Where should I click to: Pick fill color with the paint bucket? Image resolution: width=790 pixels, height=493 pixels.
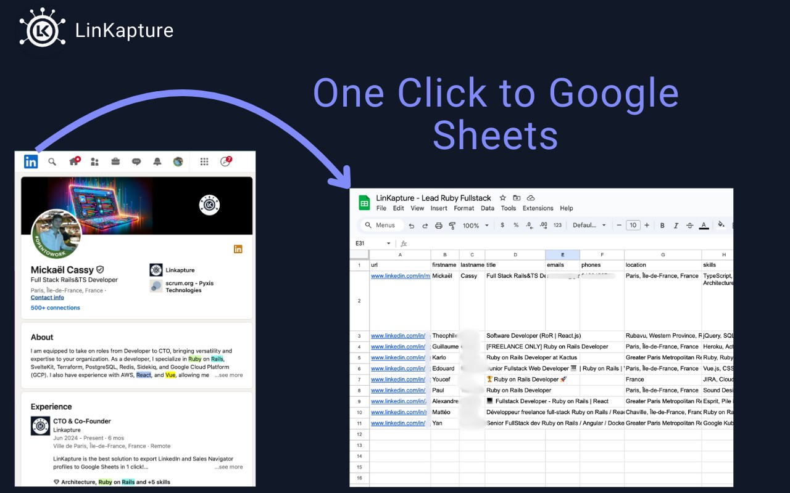721,226
